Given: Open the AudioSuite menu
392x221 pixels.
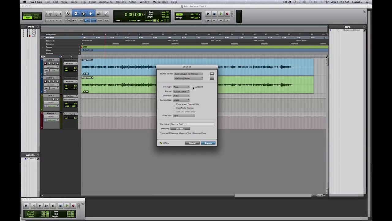Looking at the screenshot, I should click(106, 2).
